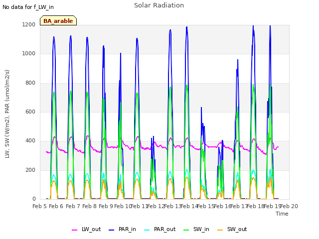Click the Feb 8 x-axis tick label

89,206
